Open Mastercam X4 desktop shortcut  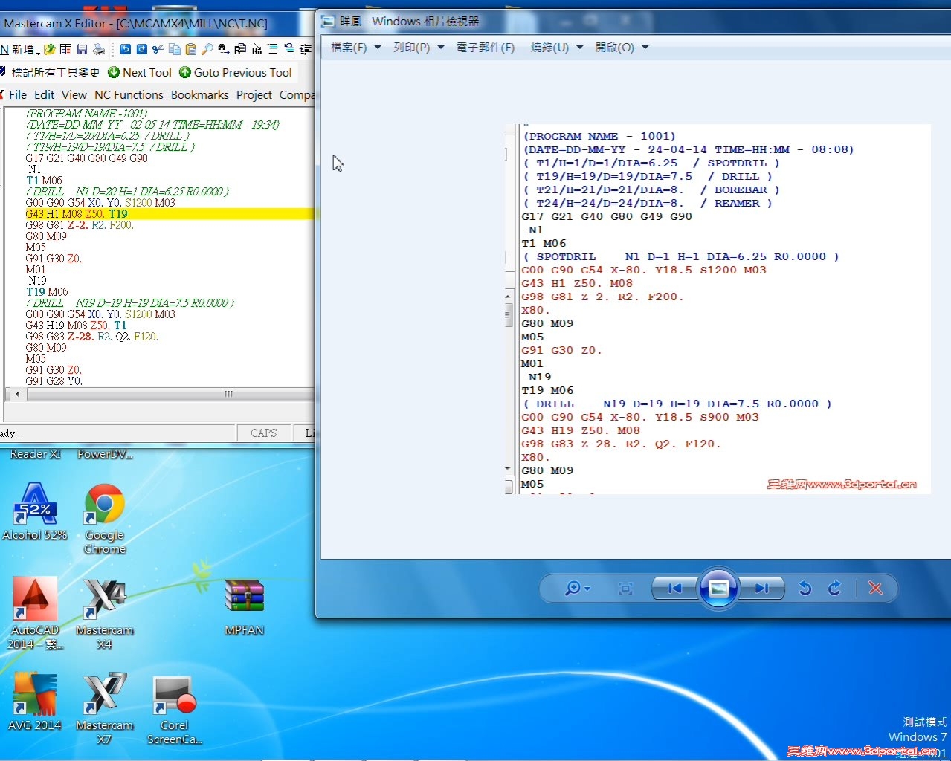click(105, 613)
